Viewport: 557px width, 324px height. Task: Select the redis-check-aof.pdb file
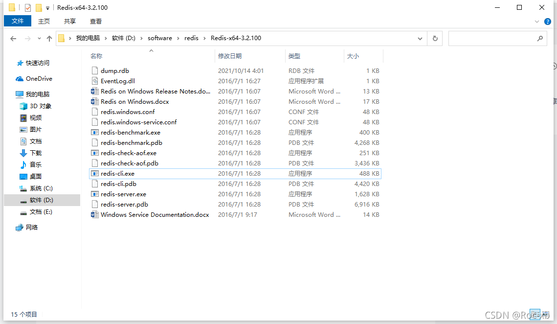click(x=129, y=163)
